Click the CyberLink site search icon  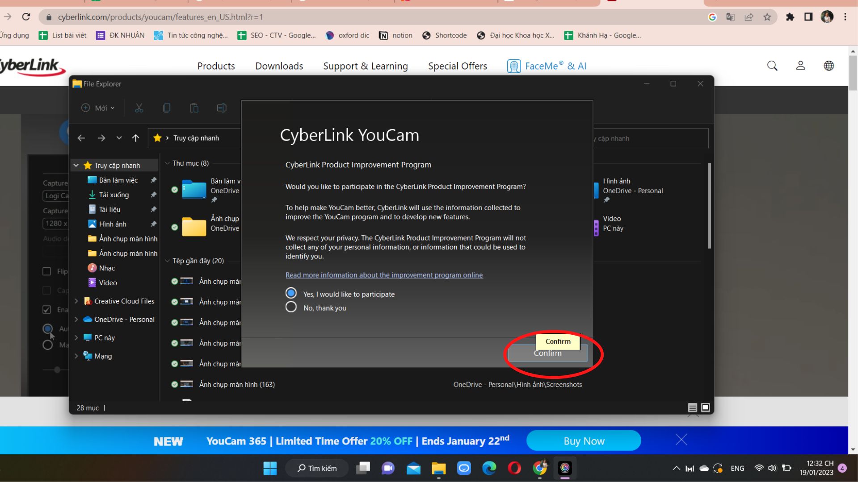pos(772,66)
